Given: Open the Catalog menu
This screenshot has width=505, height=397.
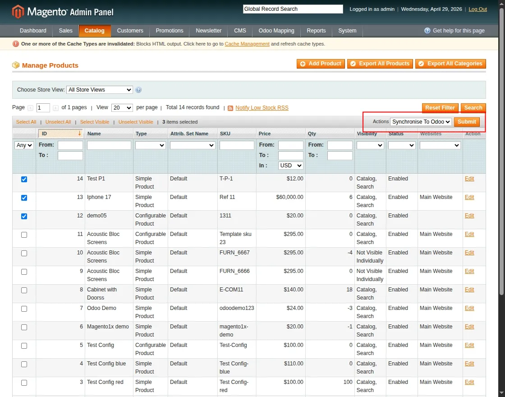Looking at the screenshot, I should 94,31.
